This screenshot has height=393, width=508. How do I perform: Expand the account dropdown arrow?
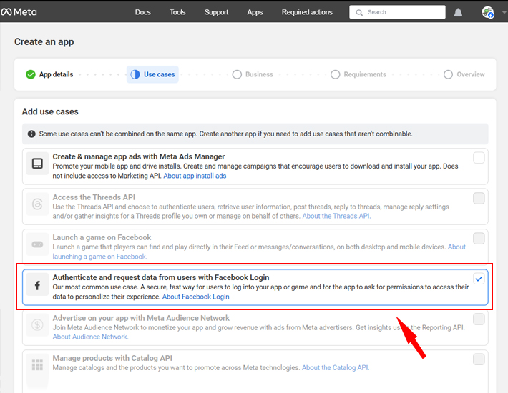(504, 12)
